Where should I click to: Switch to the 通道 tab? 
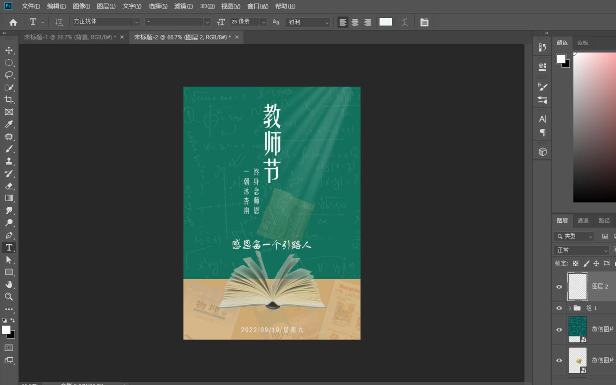pos(583,220)
